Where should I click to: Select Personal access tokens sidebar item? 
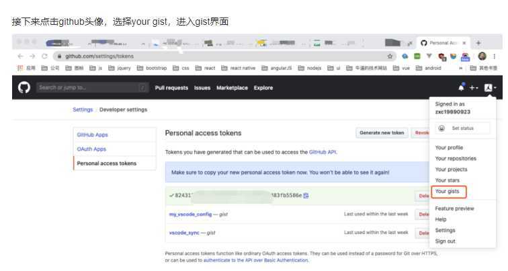[115, 163]
